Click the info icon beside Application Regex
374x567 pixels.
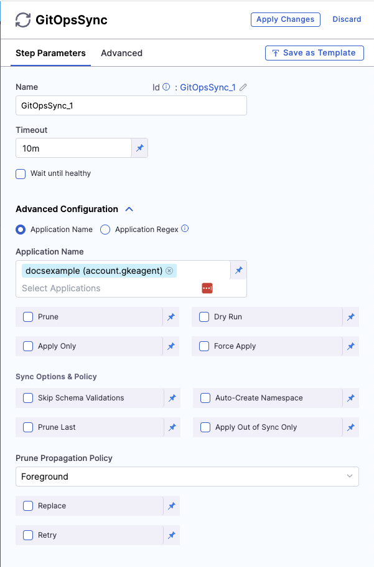(185, 229)
